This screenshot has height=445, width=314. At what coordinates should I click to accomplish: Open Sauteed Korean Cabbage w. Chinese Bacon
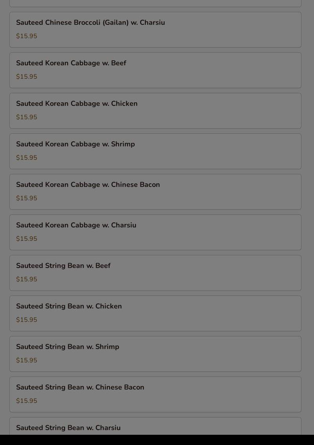point(88,185)
